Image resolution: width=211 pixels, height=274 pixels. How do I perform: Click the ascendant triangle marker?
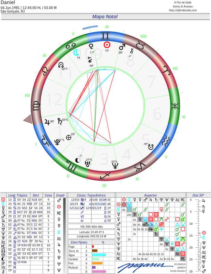pyautogui.click(x=28, y=119)
